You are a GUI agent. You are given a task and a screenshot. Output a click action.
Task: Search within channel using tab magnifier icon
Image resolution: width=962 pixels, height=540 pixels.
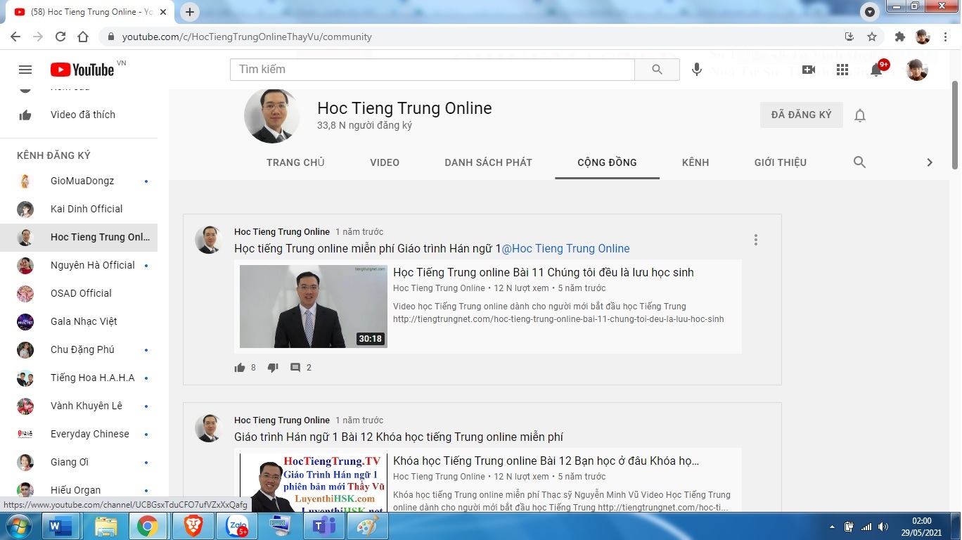(859, 162)
